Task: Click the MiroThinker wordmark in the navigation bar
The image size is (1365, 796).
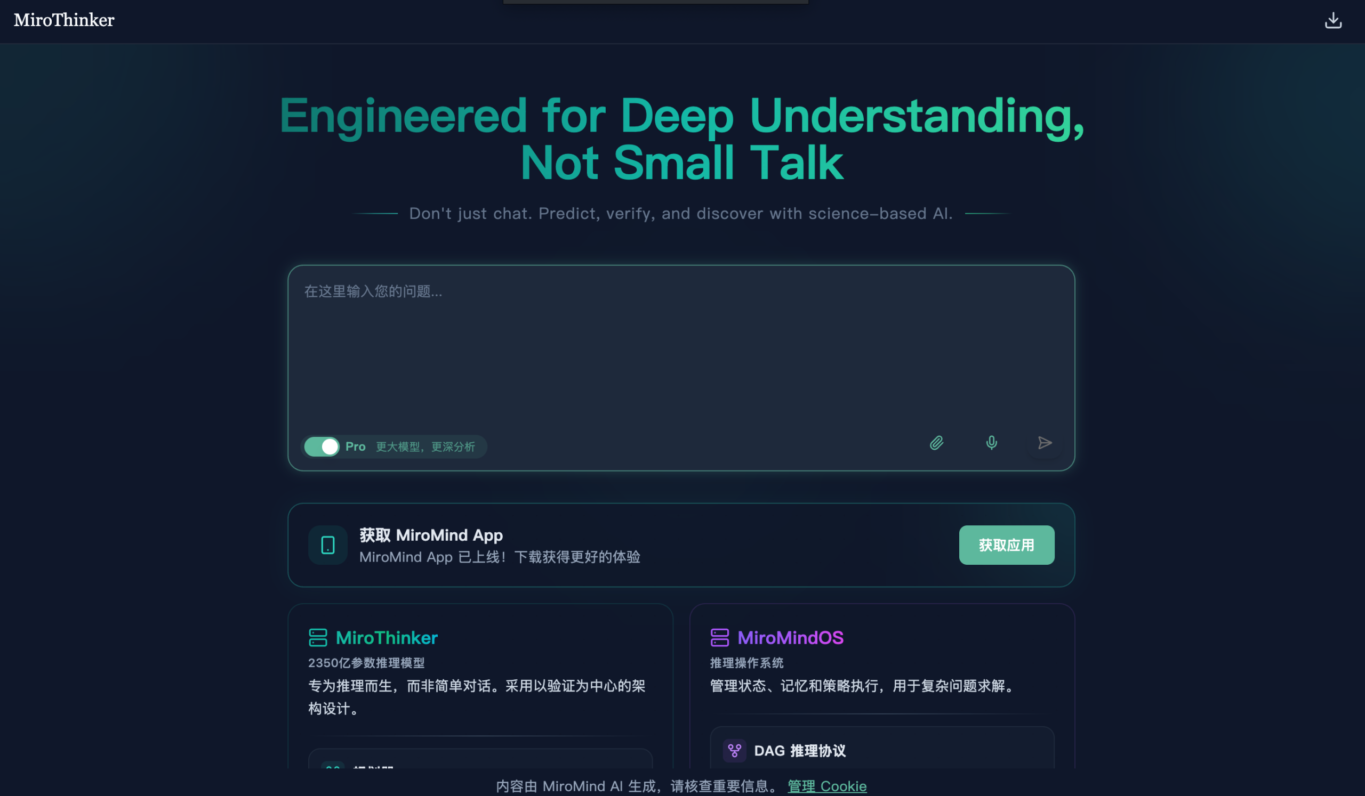Action: click(x=64, y=20)
